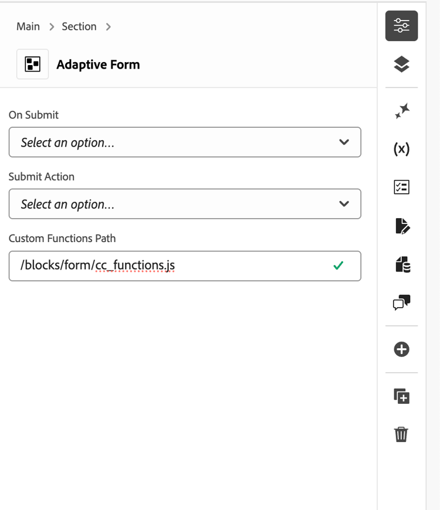This screenshot has width=440, height=510.
Task: Click the Adaptive Form title
Action: pos(98,64)
